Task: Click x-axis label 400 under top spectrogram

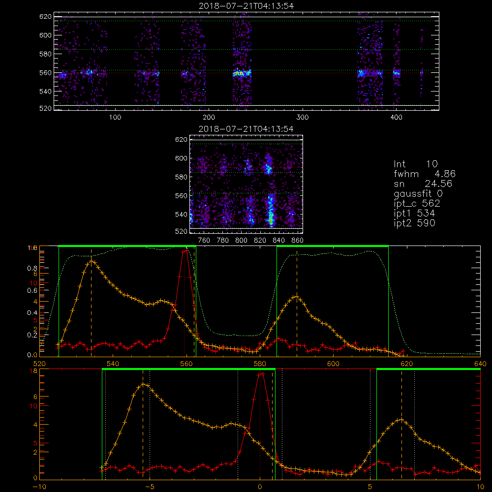Action: point(396,117)
